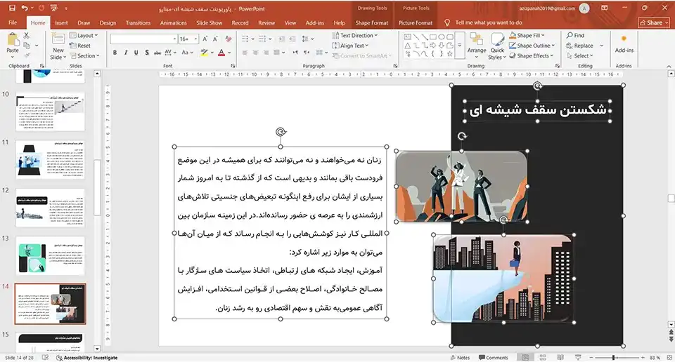
Task: Open the Text Direction dropdown
Action: pyautogui.click(x=354, y=36)
